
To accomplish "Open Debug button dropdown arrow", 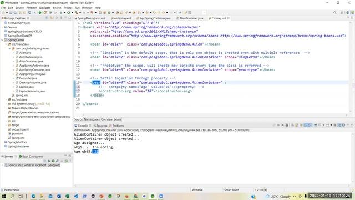I will coord(64,12).
